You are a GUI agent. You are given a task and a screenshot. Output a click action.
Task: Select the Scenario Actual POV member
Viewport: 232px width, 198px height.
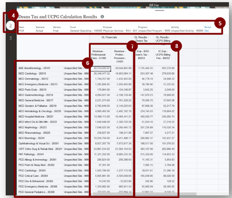tap(40, 29)
